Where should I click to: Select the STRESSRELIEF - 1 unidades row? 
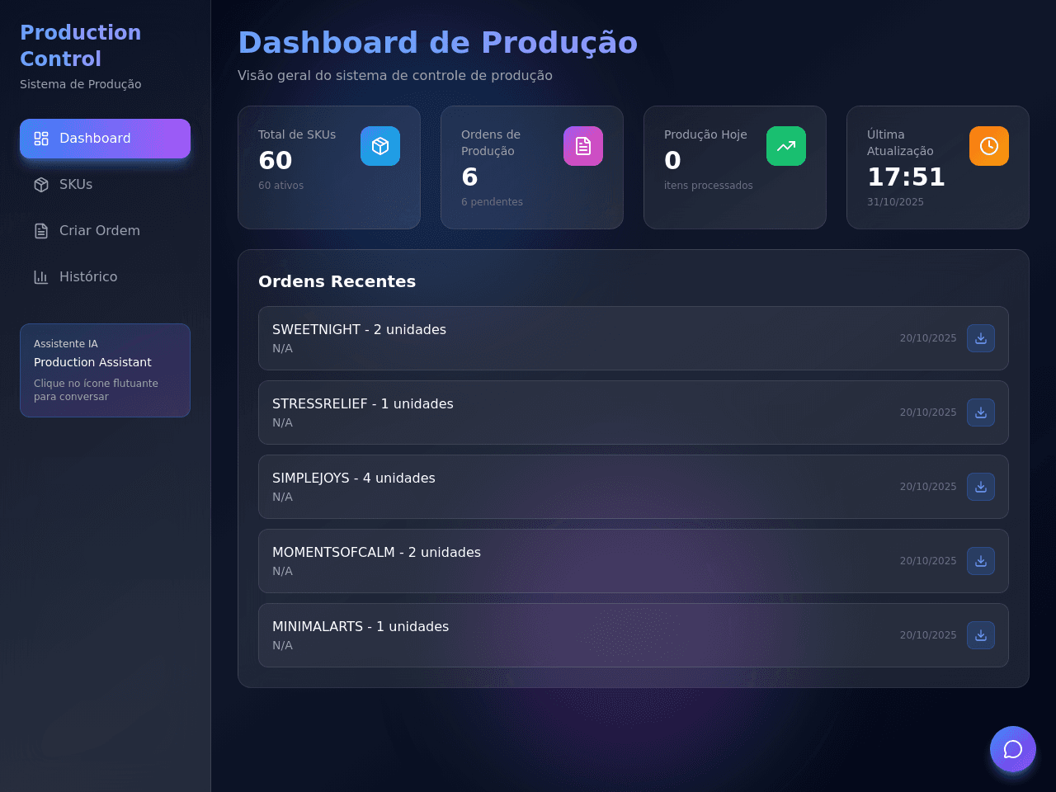(x=634, y=412)
